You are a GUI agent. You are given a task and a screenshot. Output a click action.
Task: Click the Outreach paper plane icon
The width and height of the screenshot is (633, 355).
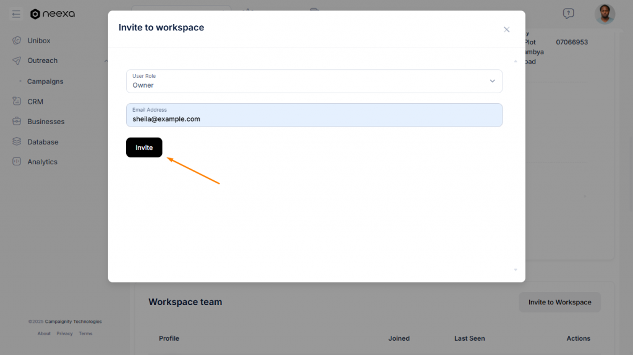[17, 61]
